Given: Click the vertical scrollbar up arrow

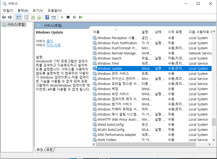Looking at the screenshot, I should tap(214, 32).
